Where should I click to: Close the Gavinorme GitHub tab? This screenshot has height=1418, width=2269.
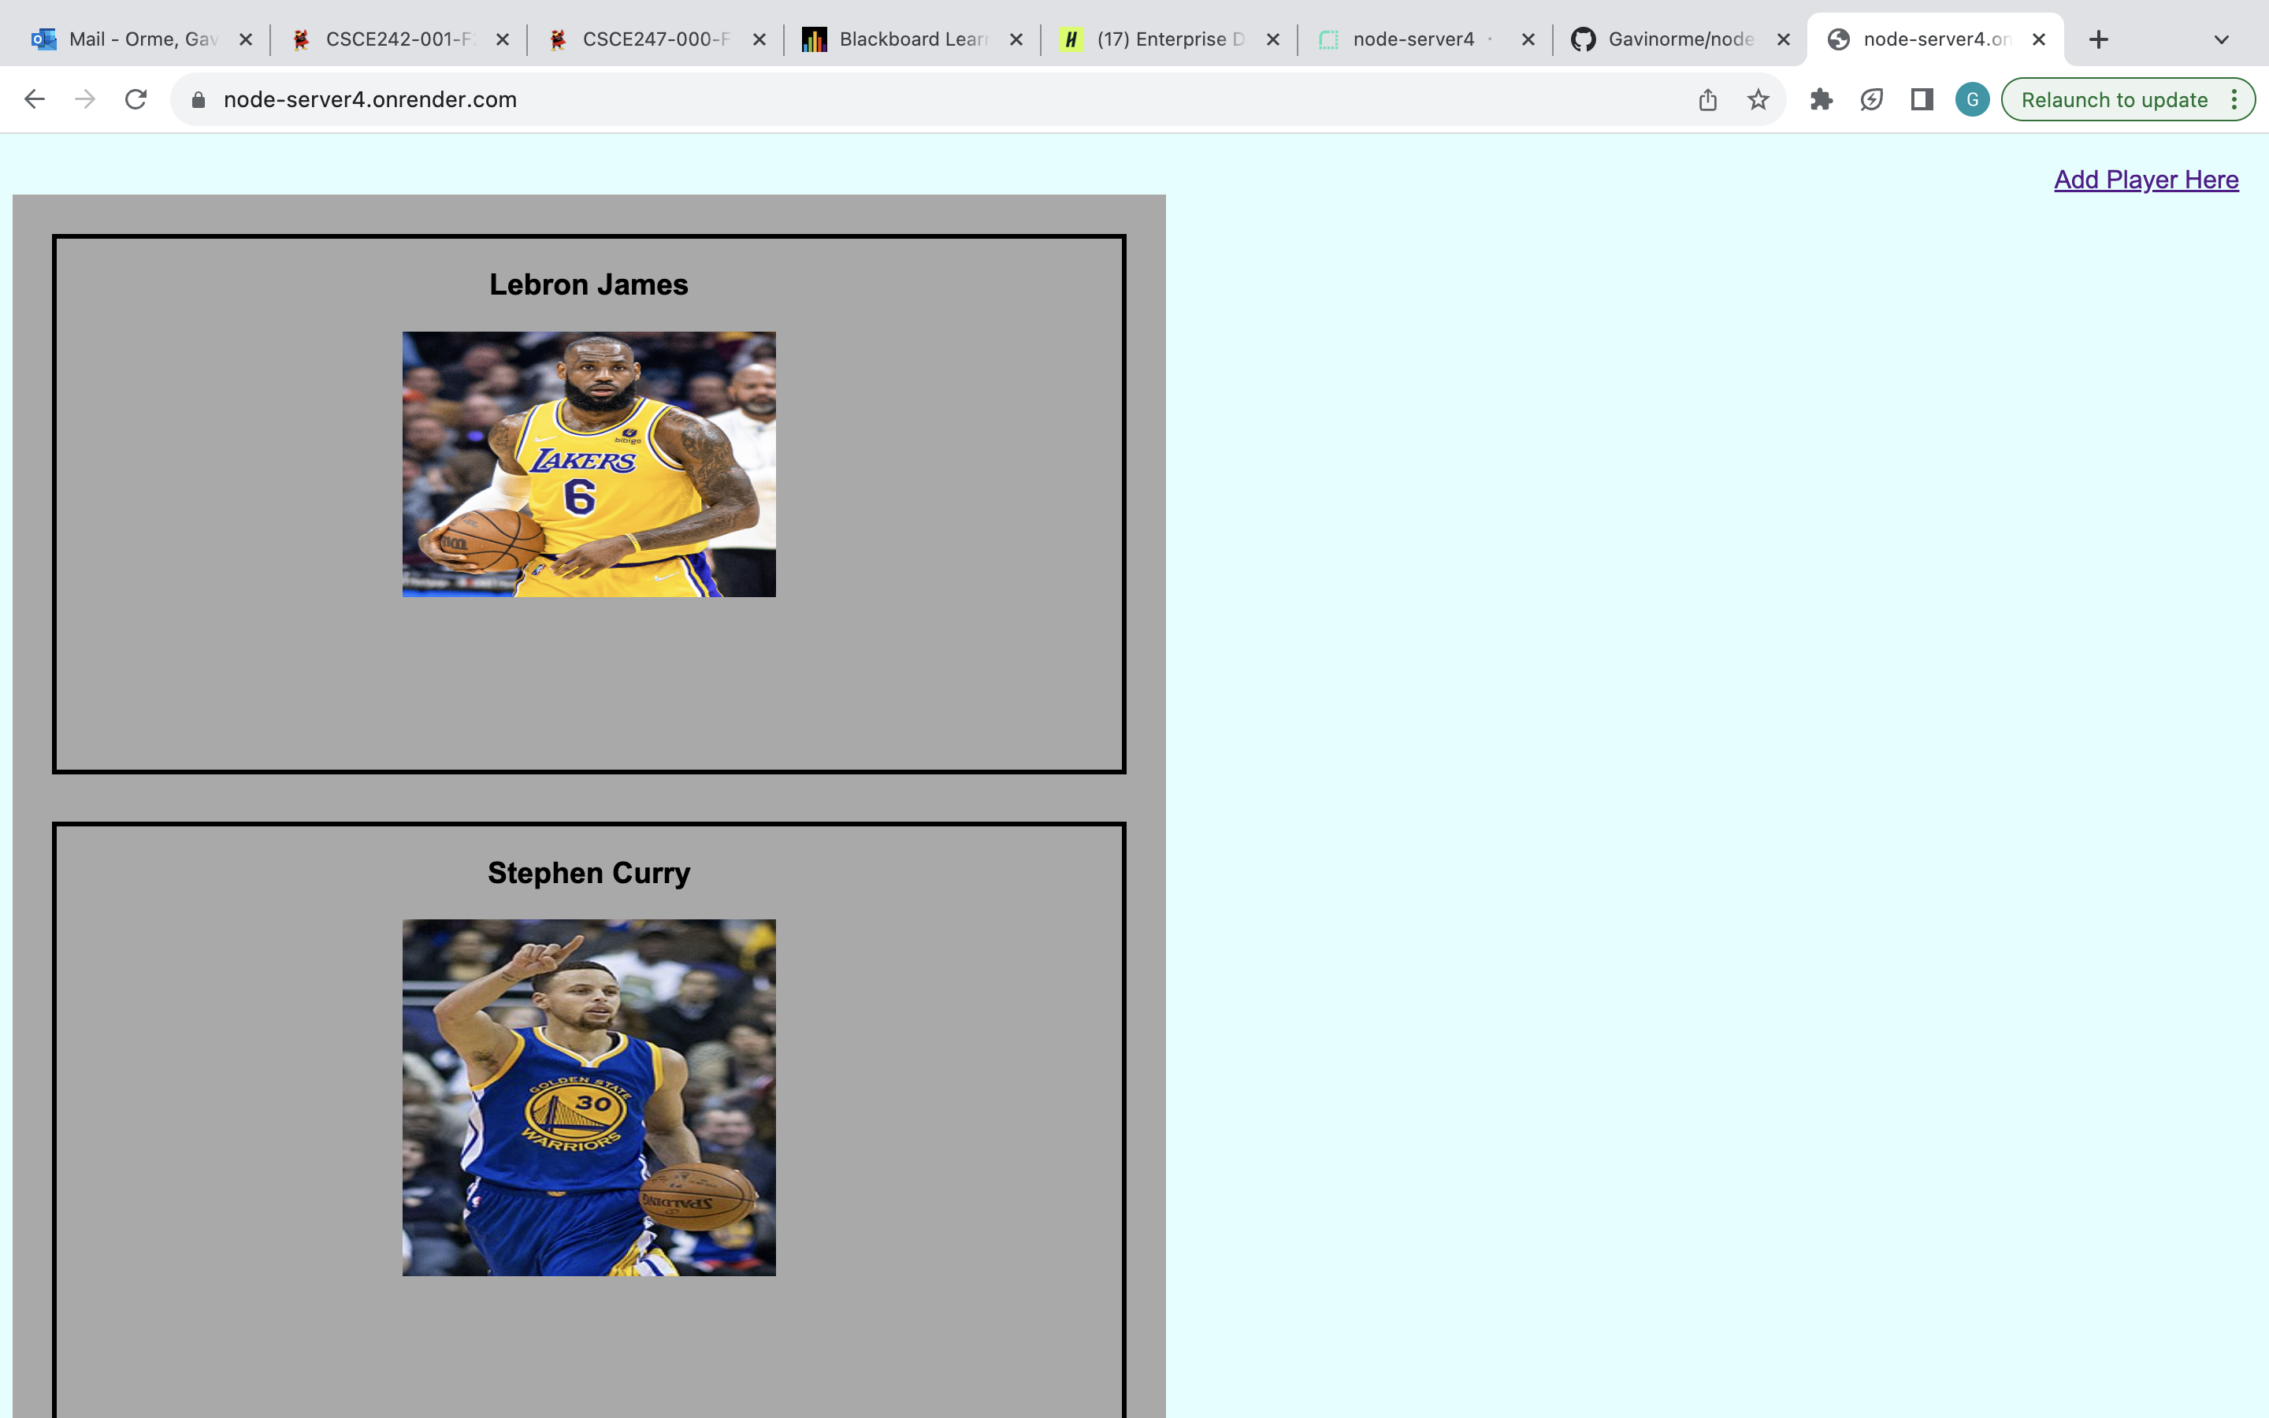1784,39
